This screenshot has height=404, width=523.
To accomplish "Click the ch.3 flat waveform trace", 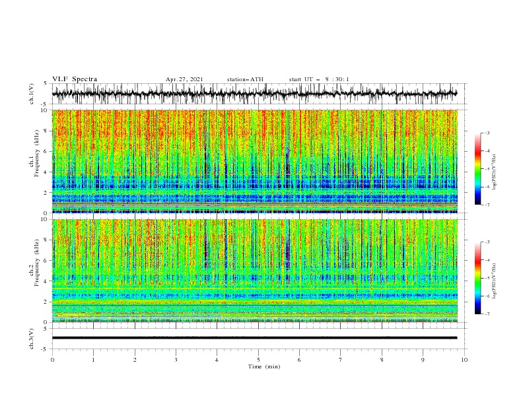I will [254, 338].
